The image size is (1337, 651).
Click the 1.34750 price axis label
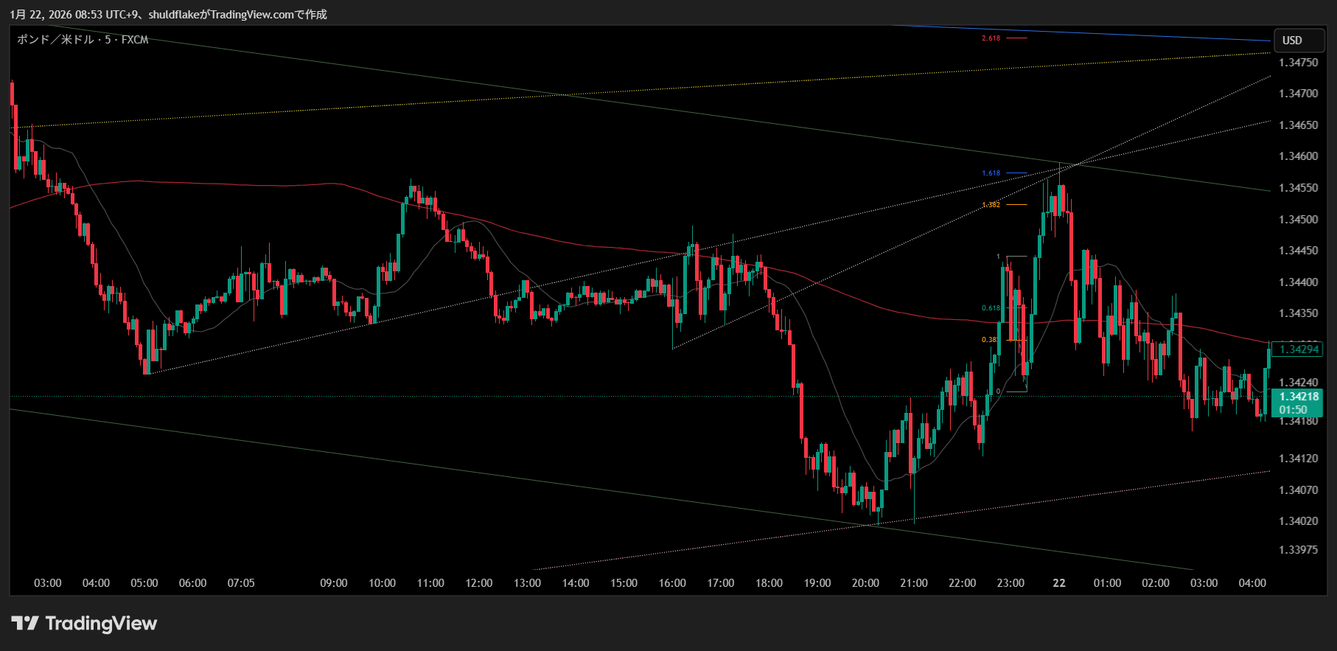tap(1299, 63)
